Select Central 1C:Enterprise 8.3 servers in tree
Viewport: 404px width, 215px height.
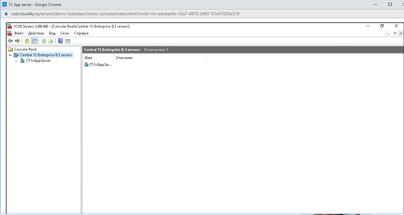tap(46, 55)
